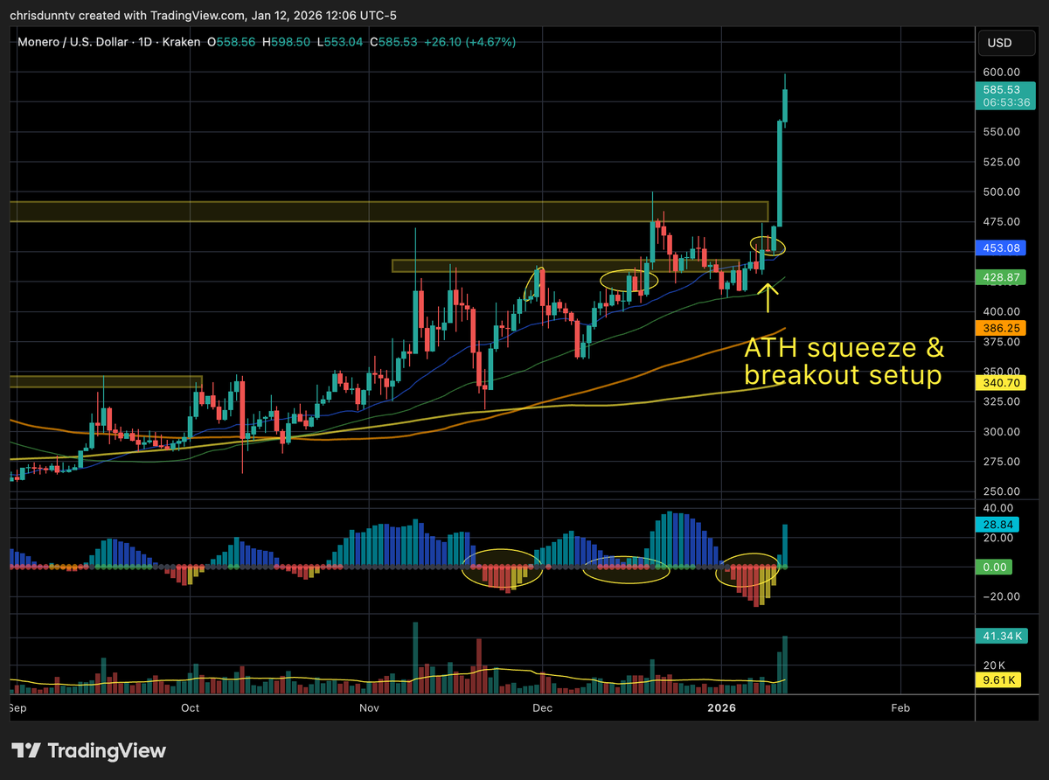Viewport: 1049px width, 780px height.
Task: Click the 500.00 price axis label
Action: 1000,192
